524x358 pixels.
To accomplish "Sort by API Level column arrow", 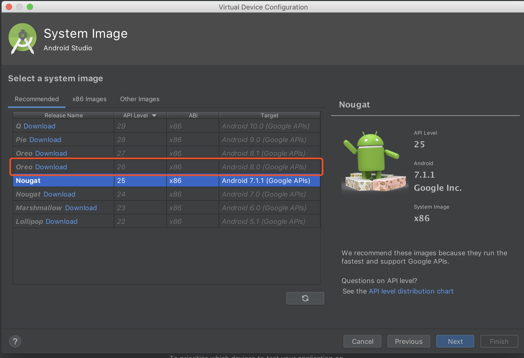I will [x=154, y=116].
